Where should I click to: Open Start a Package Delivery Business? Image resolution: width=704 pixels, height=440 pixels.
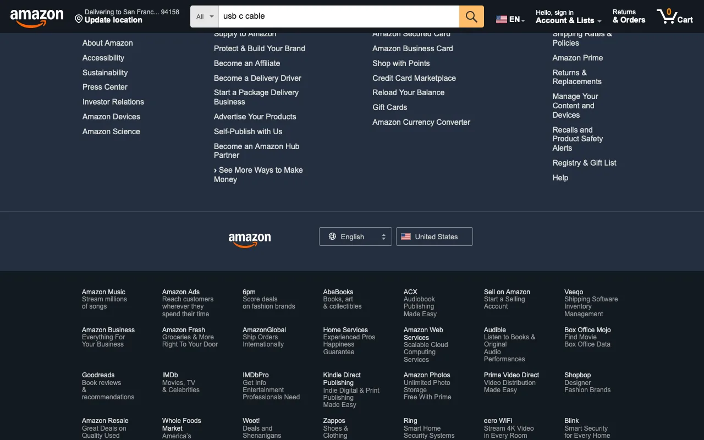coord(256,97)
